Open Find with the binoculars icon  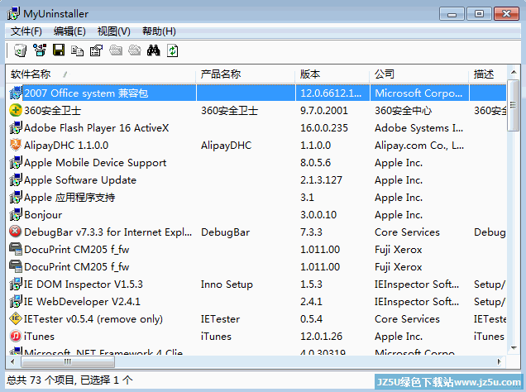tap(154, 50)
